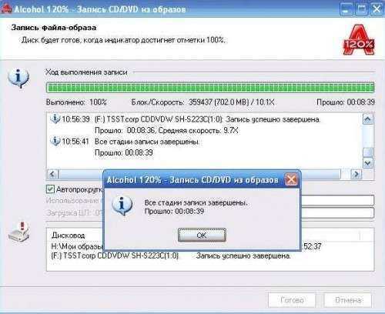Click the Готово button
The height and width of the screenshot is (314, 385).
[x=292, y=299]
